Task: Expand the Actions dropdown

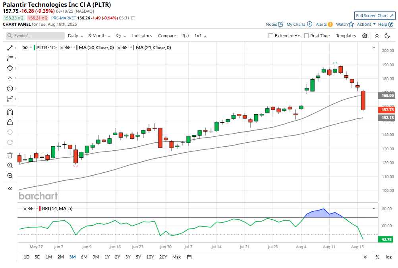Action: [x=366, y=24]
